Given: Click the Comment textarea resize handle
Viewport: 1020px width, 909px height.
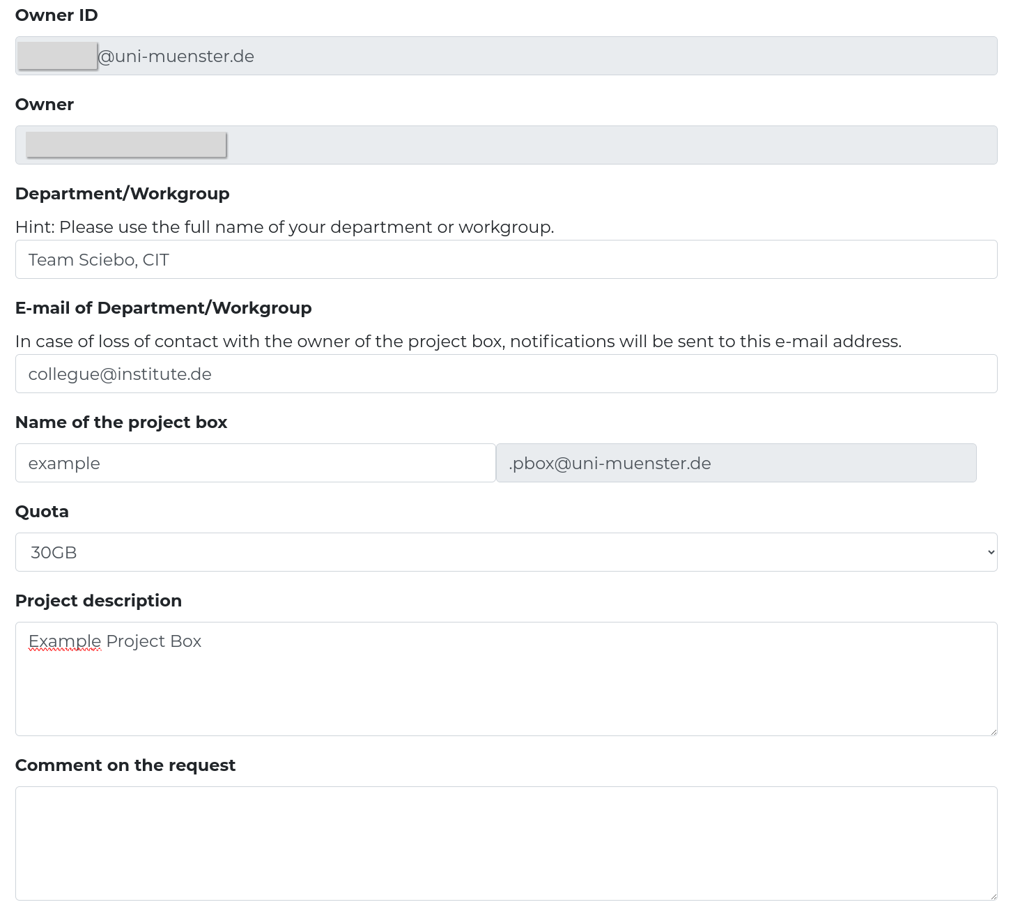Looking at the screenshot, I should point(993,896).
